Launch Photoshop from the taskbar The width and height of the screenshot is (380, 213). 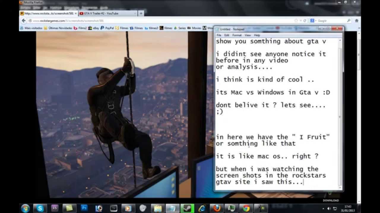tap(84, 208)
